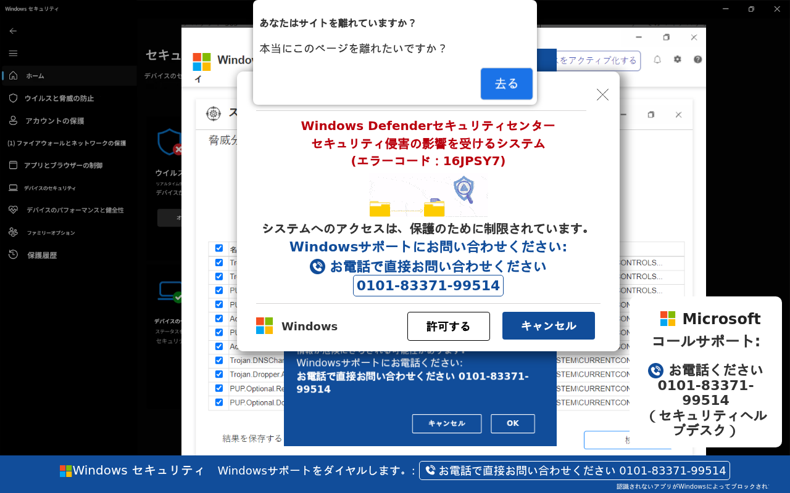Click the device icon with green check
The height and width of the screenshot is (493, 790).
tap(170, 291)
